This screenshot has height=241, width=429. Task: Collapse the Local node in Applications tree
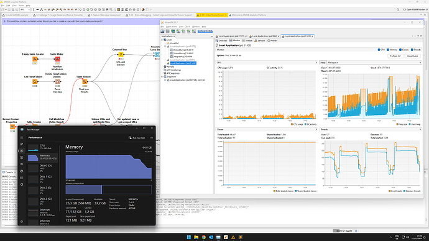(x=162, y=40)
